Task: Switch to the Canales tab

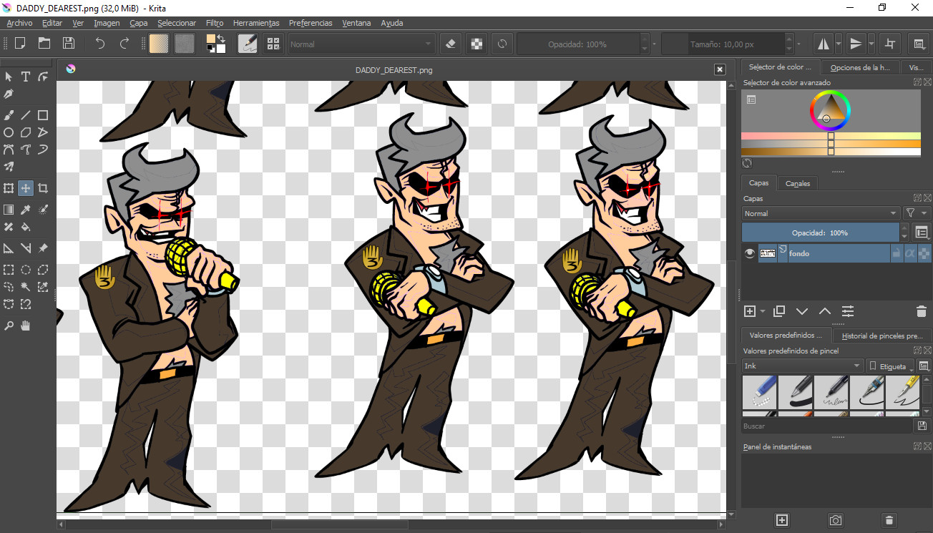Action: (797, 183)
